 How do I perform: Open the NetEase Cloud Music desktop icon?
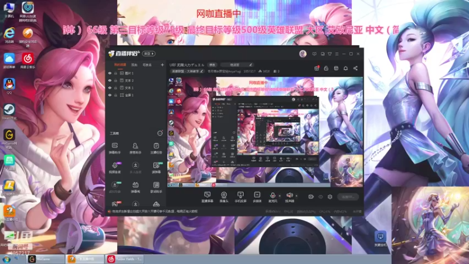[x=28, y=61]
